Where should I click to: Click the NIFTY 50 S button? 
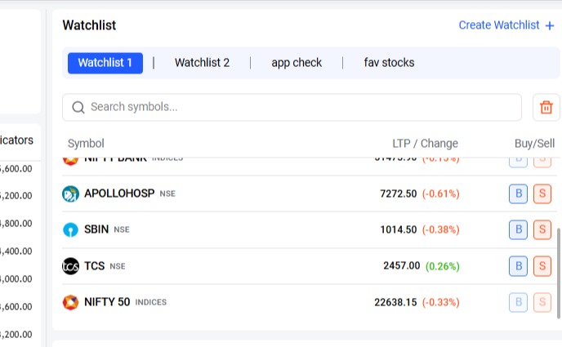click(542, 302)
